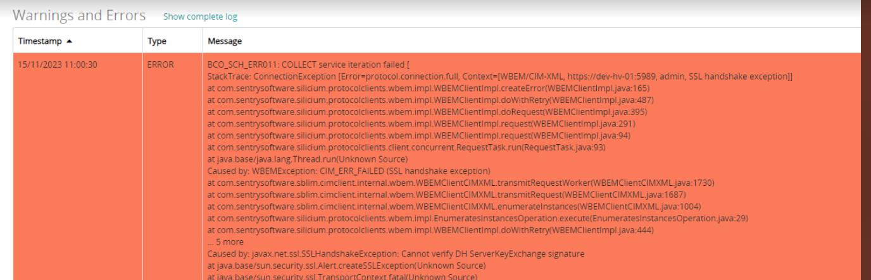Image resolution: width=871 pixels, height=280 pixels.
Task: Select the Type column header
Action: [x=157, y=41]
